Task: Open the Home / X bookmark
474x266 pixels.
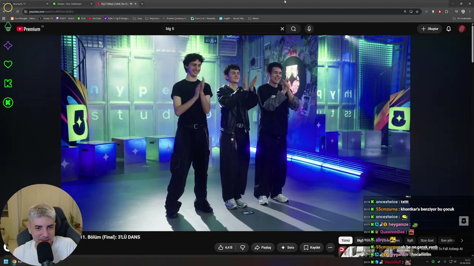Action: pos(46,18)
